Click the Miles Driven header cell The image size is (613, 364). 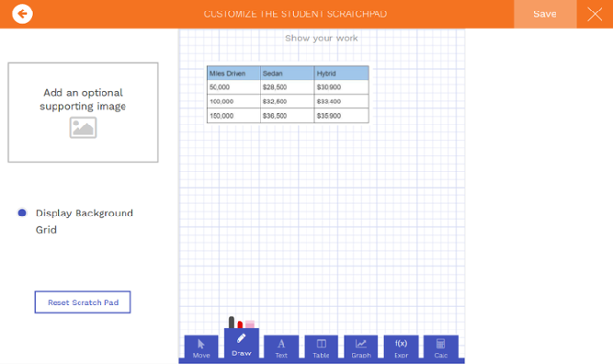tap(234, 73)
